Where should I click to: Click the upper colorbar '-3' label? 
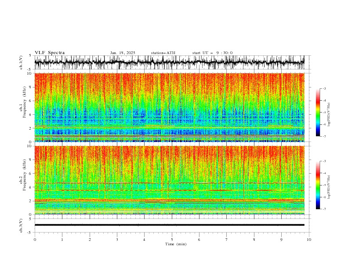(x=324, y=88)
